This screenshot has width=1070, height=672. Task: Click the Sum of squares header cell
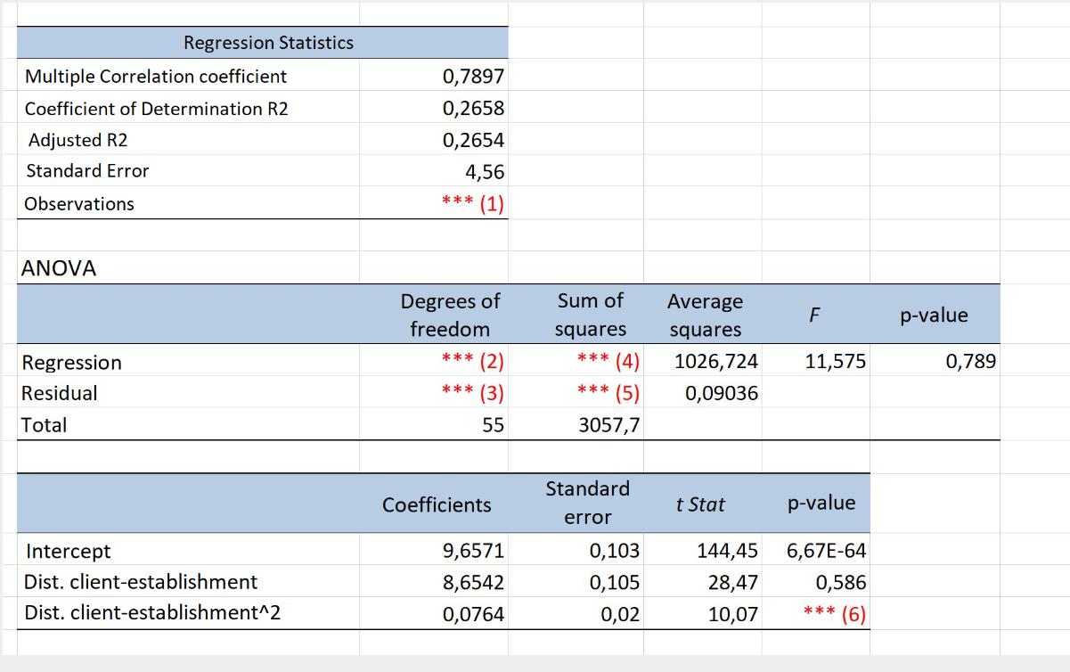590,314
